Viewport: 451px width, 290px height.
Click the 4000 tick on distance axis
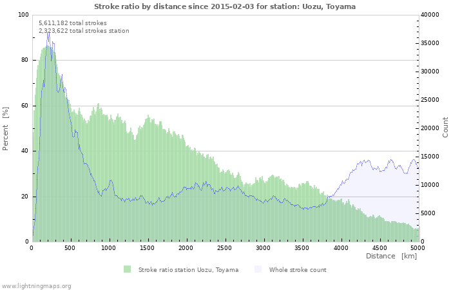340,247
